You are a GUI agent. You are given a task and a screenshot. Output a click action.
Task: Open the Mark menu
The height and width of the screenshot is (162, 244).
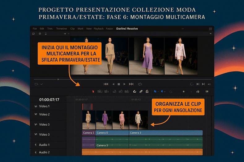coord(80,29)
